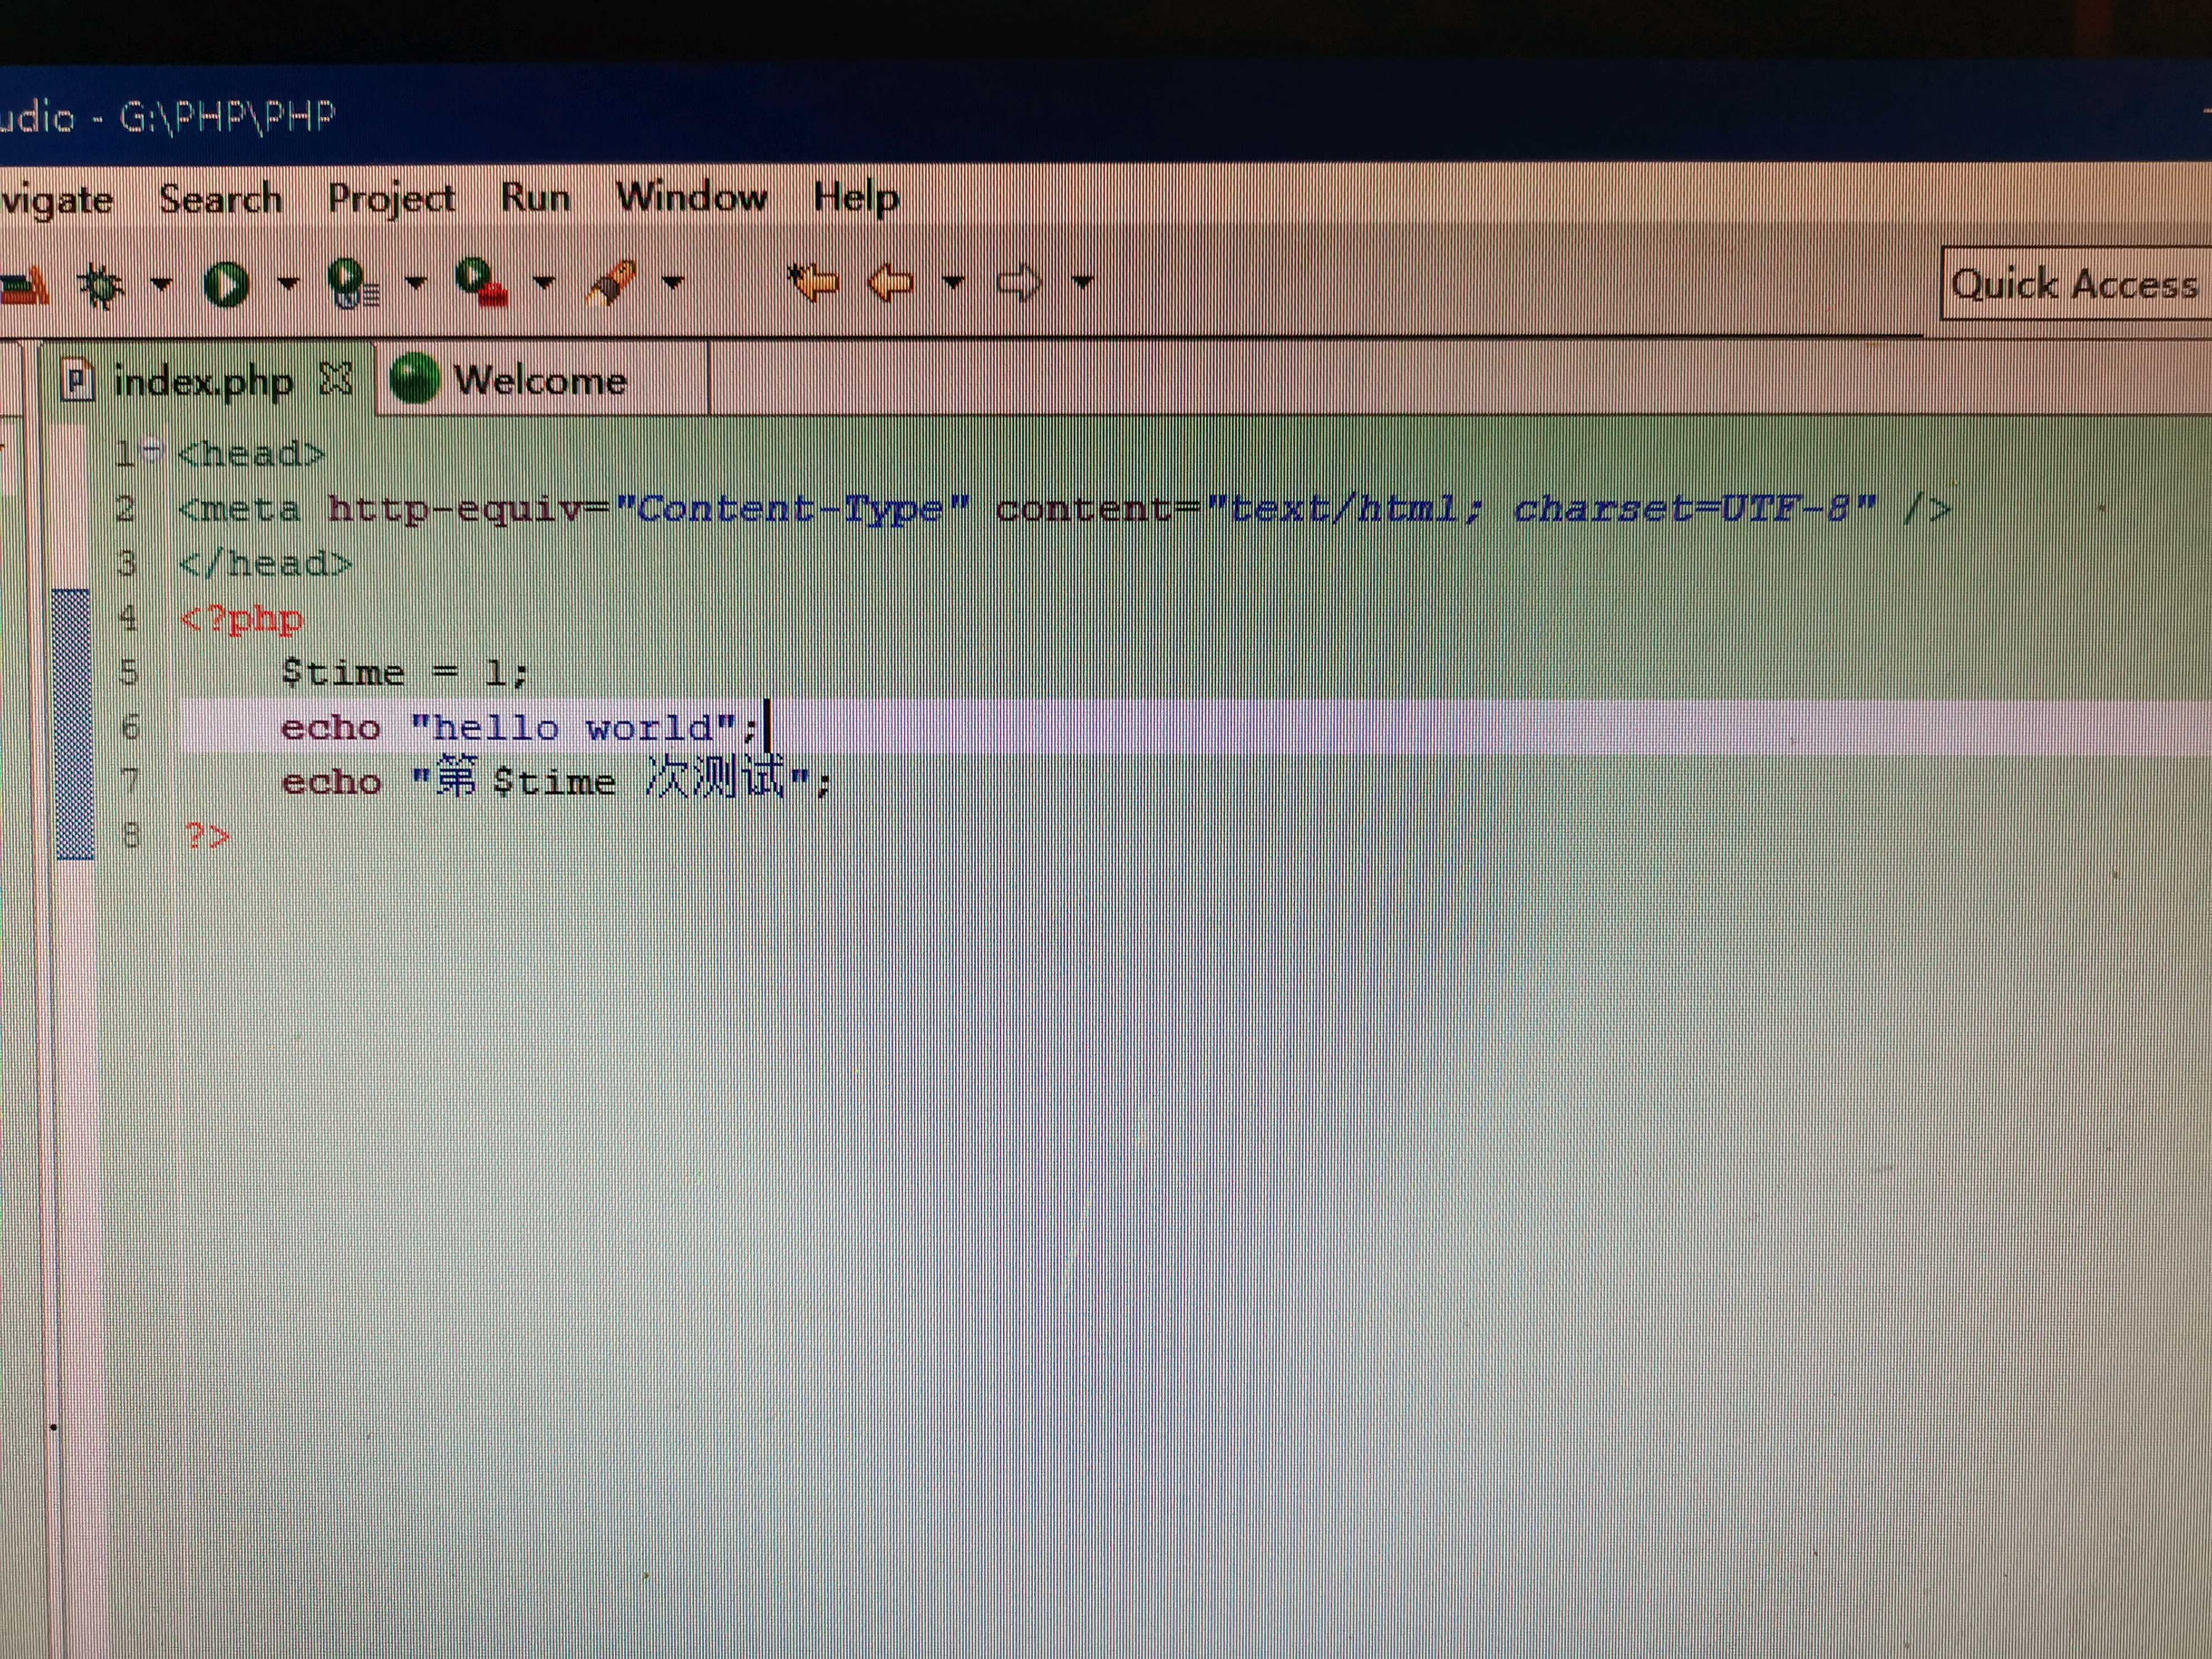2212x1659 pixels.
Task: Click the </head> closing tag on line 3
Action: 266,564
